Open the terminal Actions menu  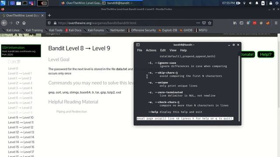click(x=151, y=51)
